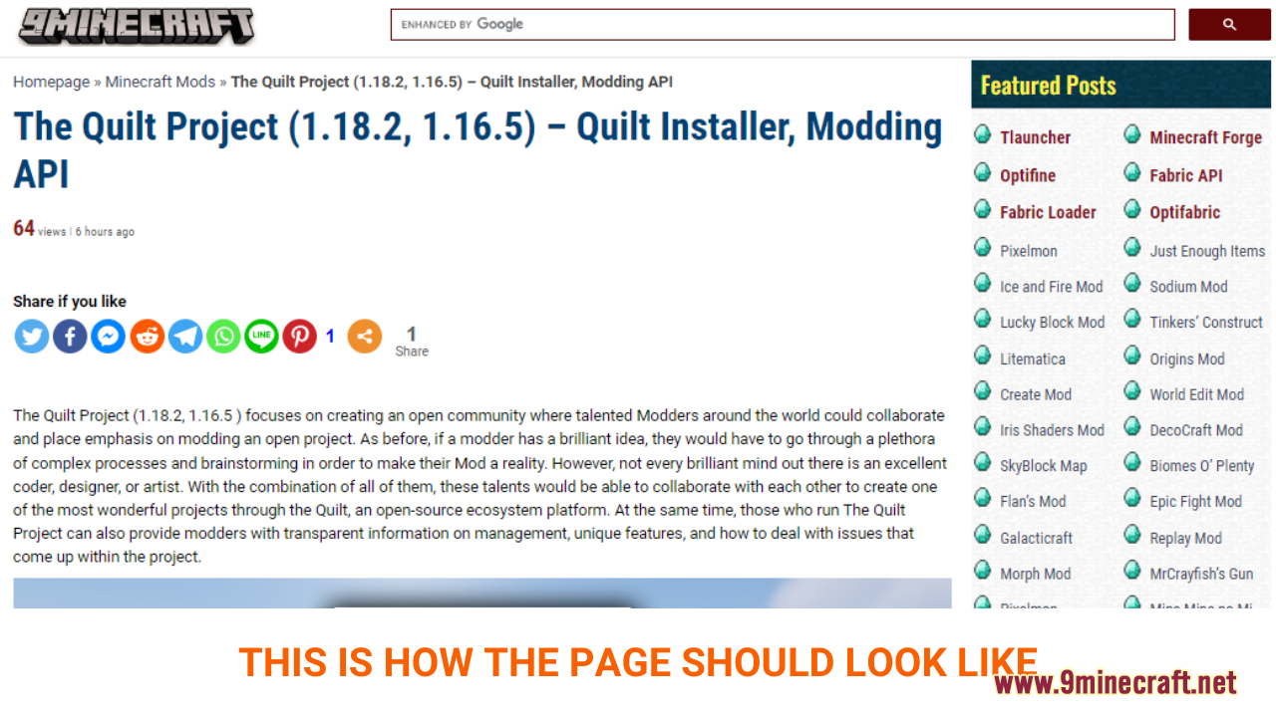The height and width of the screenshot is (717, 1276).
Task: Open the SkyBlock Map link
Action: click(x=1044, y=466)
